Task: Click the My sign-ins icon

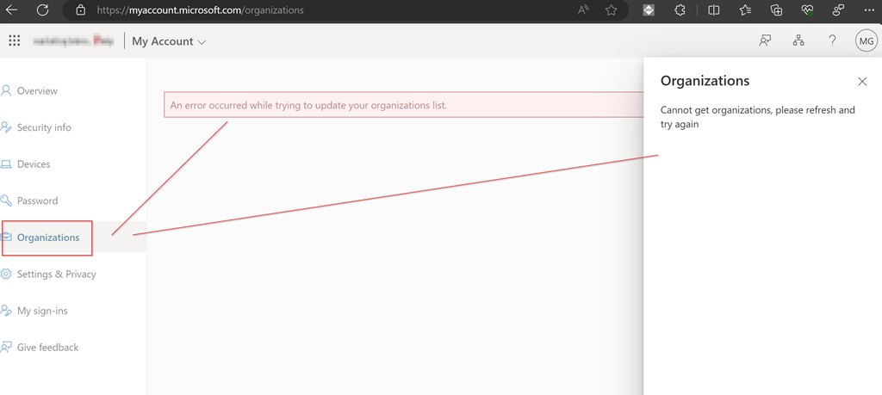Action: coord(6,311)
